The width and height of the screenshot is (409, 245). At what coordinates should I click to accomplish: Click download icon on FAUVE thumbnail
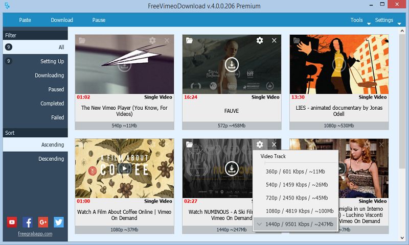point(232,64)
